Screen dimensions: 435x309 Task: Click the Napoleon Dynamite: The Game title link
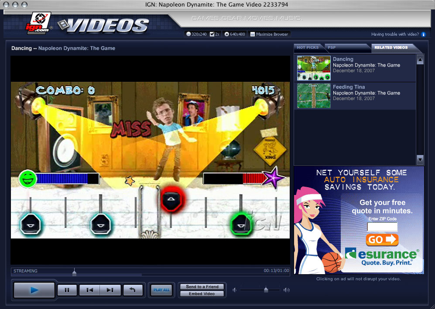76,48
